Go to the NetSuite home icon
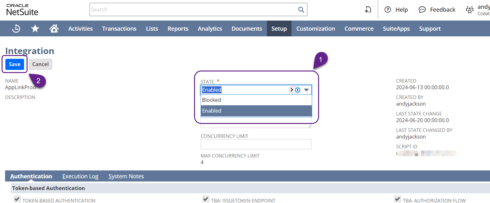 (x=54, y=28)
